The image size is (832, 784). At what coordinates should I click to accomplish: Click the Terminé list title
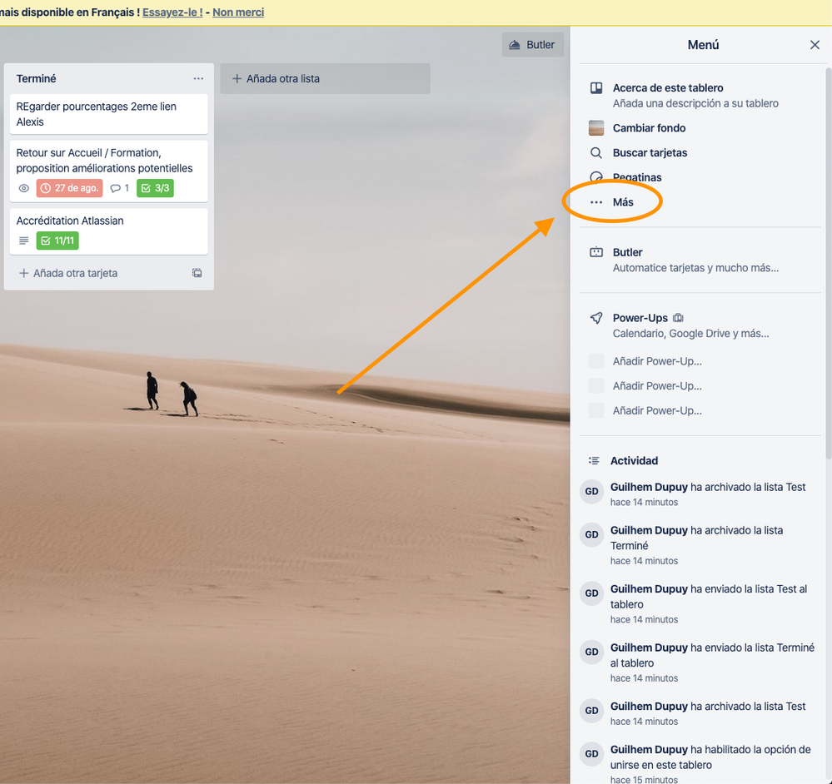pos(36,78)
